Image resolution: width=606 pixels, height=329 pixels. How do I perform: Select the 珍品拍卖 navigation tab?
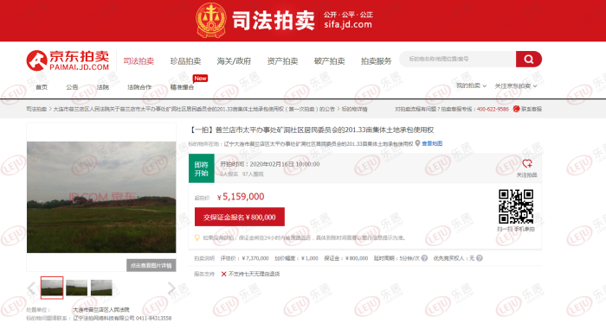pyautogui.click(x=185, y=61)
